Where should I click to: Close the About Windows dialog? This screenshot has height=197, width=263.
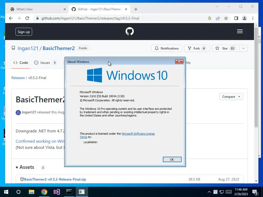[x=179, y=62]
